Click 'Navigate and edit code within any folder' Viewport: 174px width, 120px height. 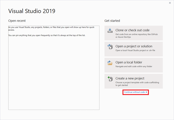[134, 66]
